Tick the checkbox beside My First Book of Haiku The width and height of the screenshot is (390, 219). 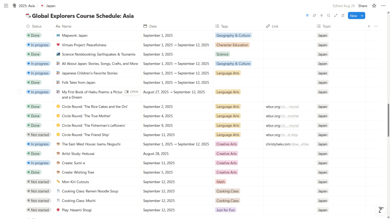coord(19,92)
